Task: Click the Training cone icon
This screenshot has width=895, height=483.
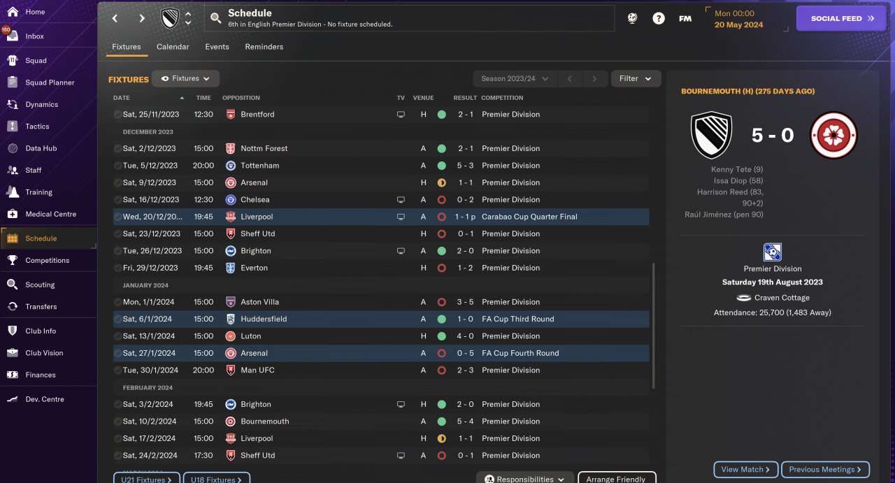Action: (12, 192)
